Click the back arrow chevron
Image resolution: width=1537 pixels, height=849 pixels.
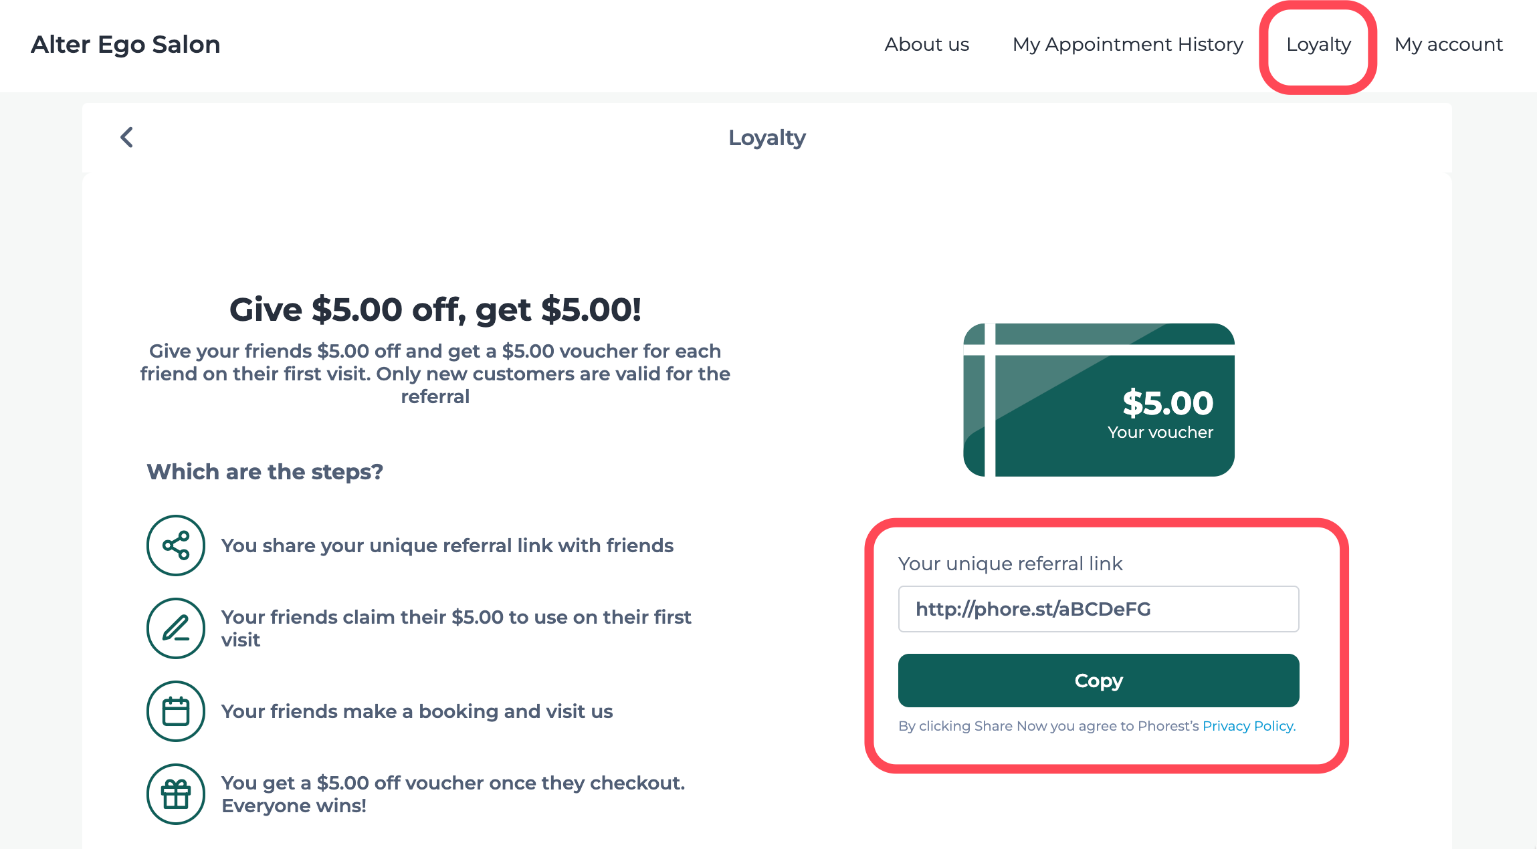coord(127,138)
